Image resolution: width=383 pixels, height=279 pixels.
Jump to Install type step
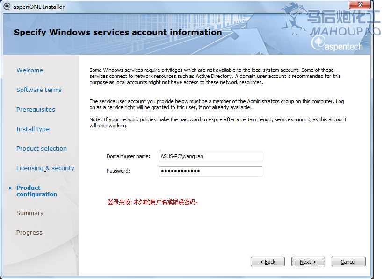click(33, 129)
